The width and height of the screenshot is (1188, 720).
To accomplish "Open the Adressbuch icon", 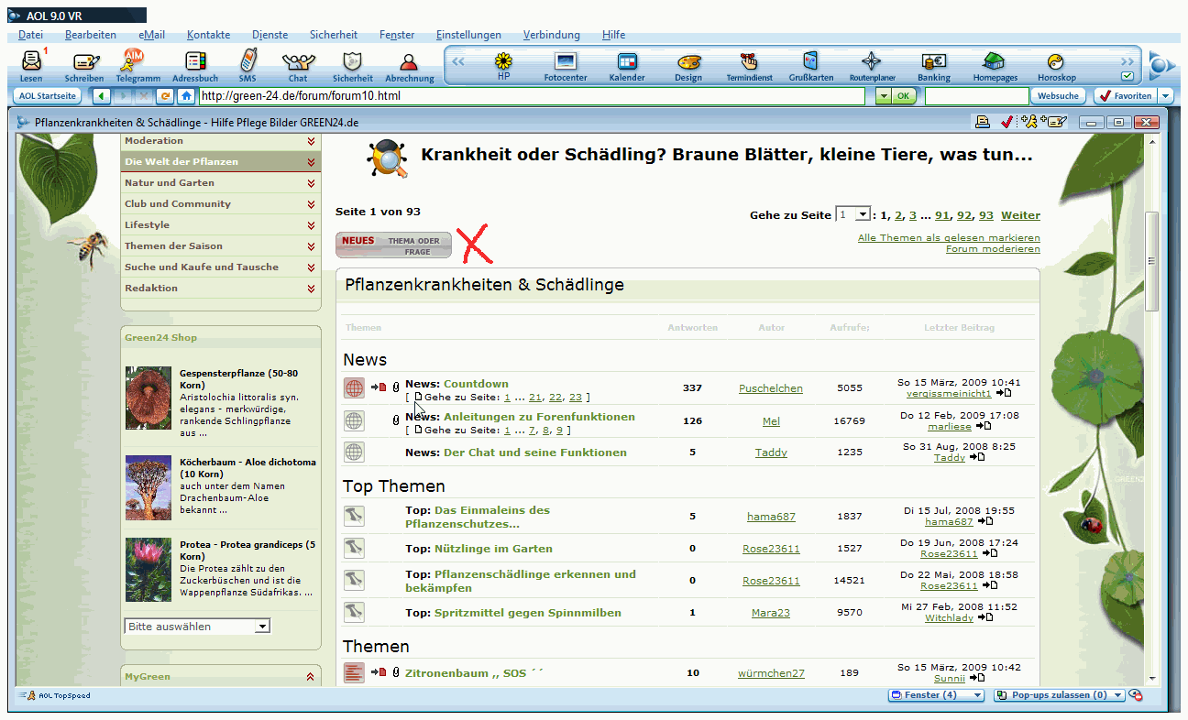I will click(195, 63).
